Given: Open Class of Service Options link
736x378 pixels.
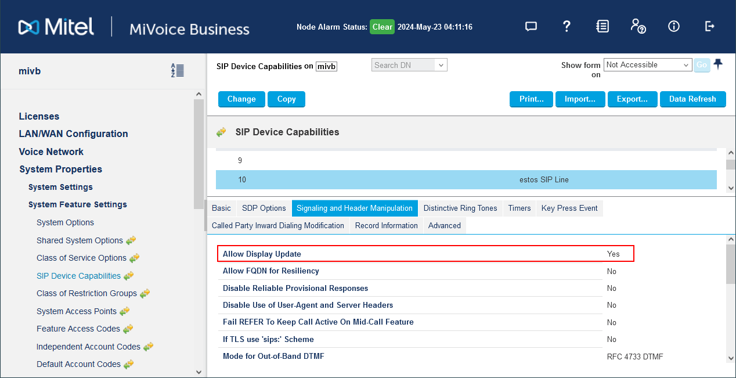Looking at the screenshot, I should [x=81, y=258].
